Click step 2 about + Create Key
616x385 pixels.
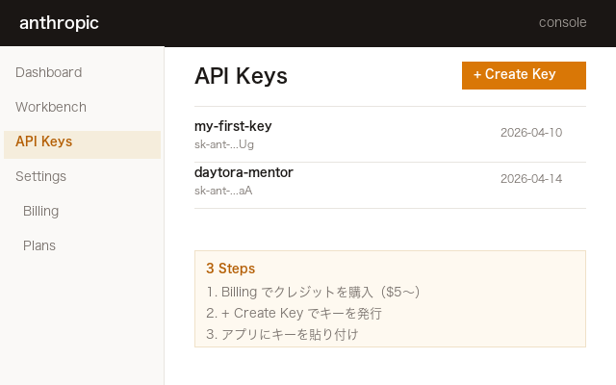(294, 313)
